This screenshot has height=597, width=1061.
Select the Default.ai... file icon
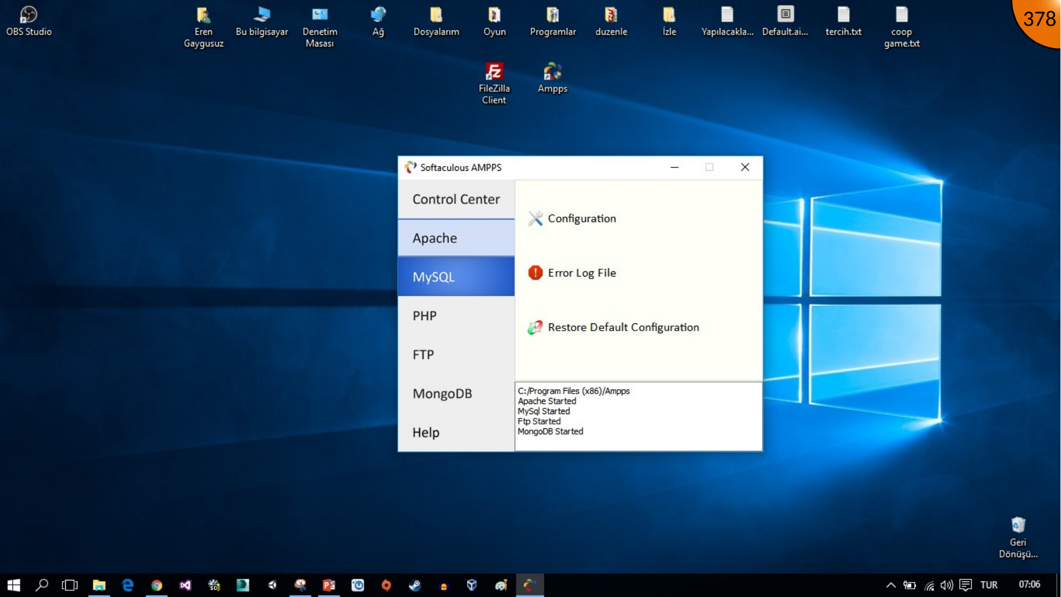785,22
